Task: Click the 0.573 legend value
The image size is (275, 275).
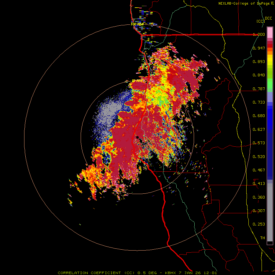Action: pyautogui.click(x=259, y=143)
